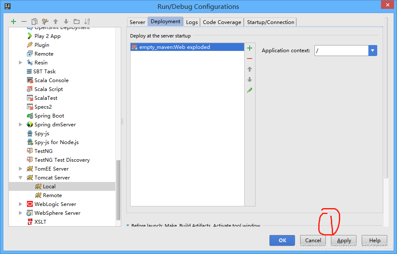Screen dimensions: 397x254
Task: Click the WebLogic Server red icon
Action: [x=30, y=204]
